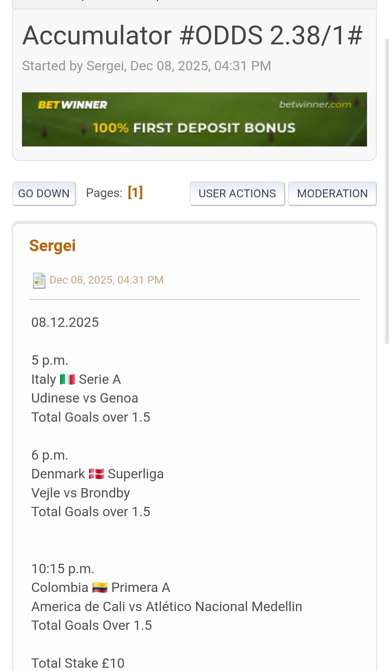
Task: Click the page scrollbar on the right edge
Action: coord(386,191)
